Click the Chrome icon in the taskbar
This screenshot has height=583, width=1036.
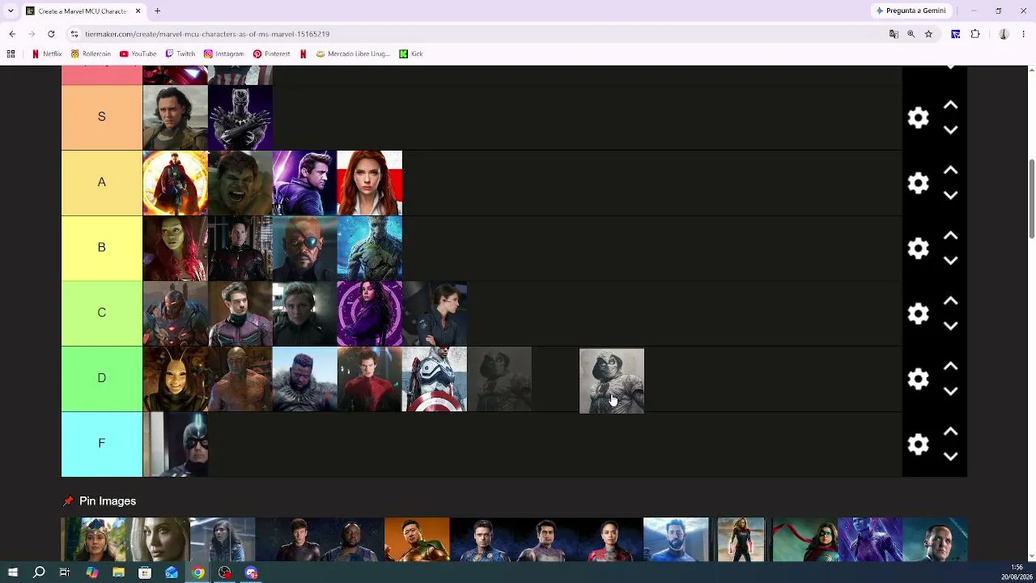click(x=198, y=572)
